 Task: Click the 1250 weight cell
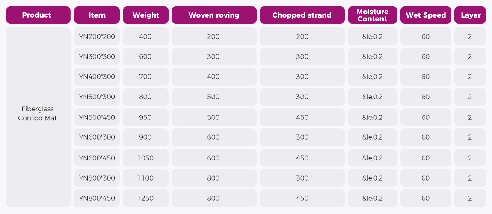145,198
